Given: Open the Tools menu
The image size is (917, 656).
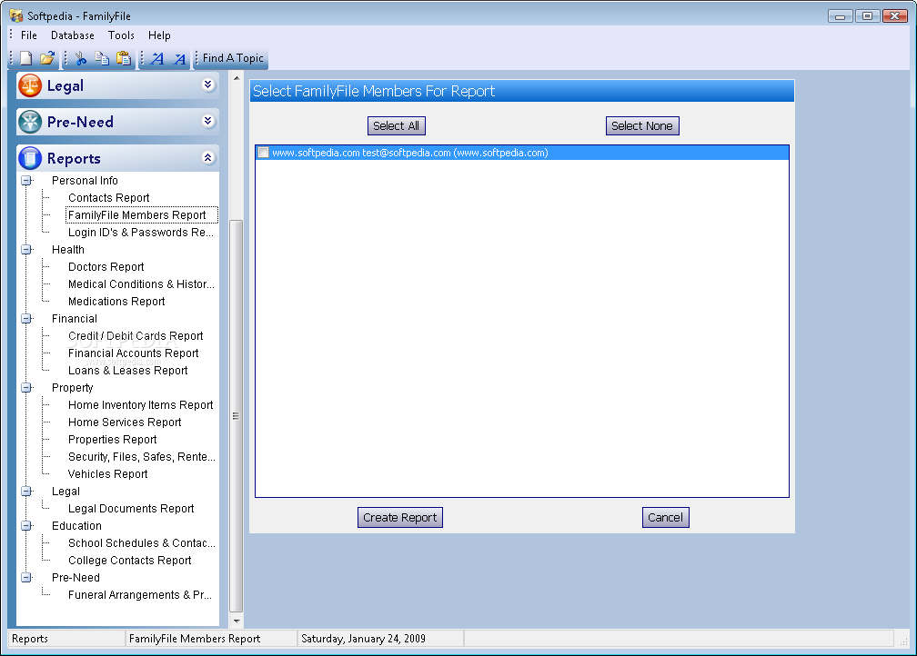Looking at the screenshot, I should pyautogui.click(x=121, y=35).
